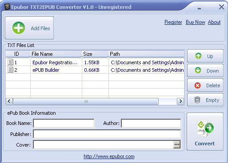Click the 0.66KB size cell
Screen dimensions: 228x163
[x=92, y=70]
